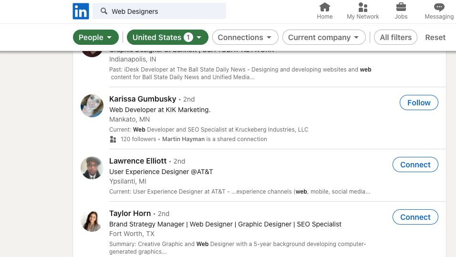This screenshot has height=257, width=456.
Task: Click the Web Designers search field
Action: [x=165, y=11]
